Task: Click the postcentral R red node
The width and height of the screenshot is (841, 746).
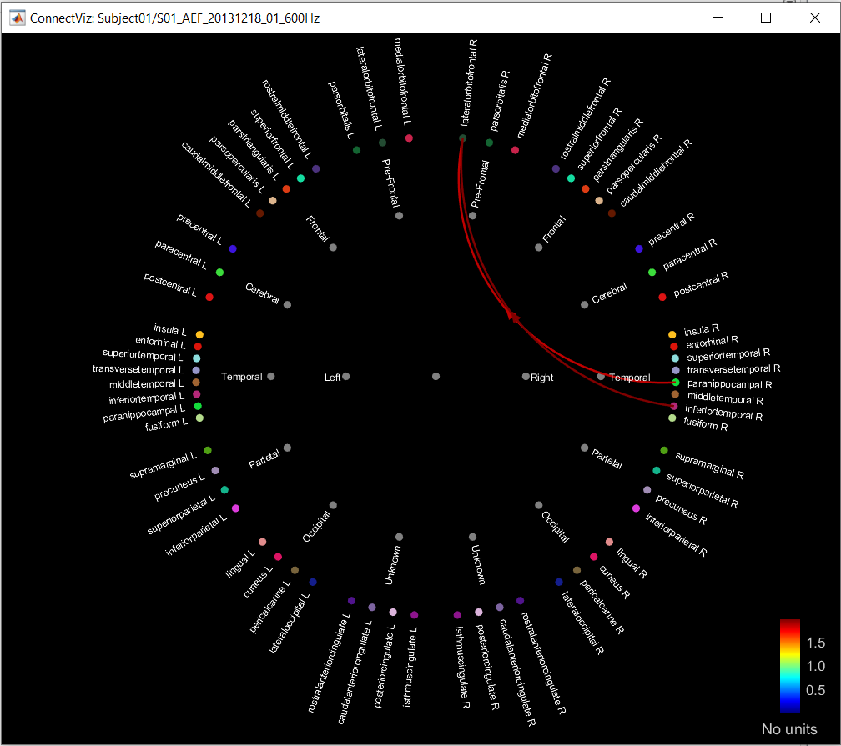Action: (x=662, y=297)
